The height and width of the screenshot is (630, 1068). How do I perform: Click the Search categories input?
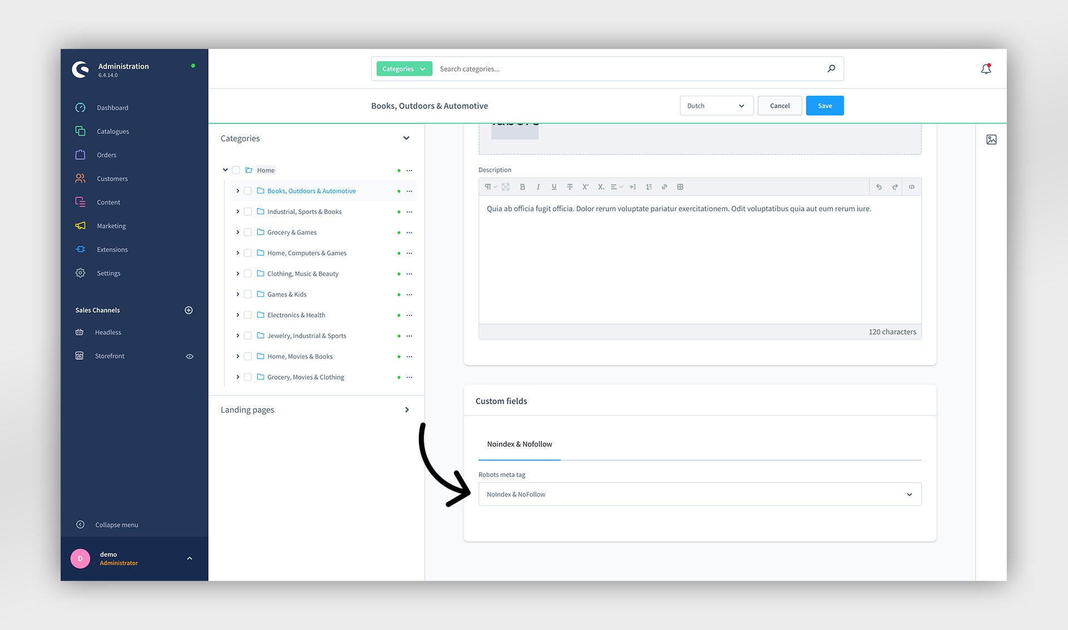(629, 69)
